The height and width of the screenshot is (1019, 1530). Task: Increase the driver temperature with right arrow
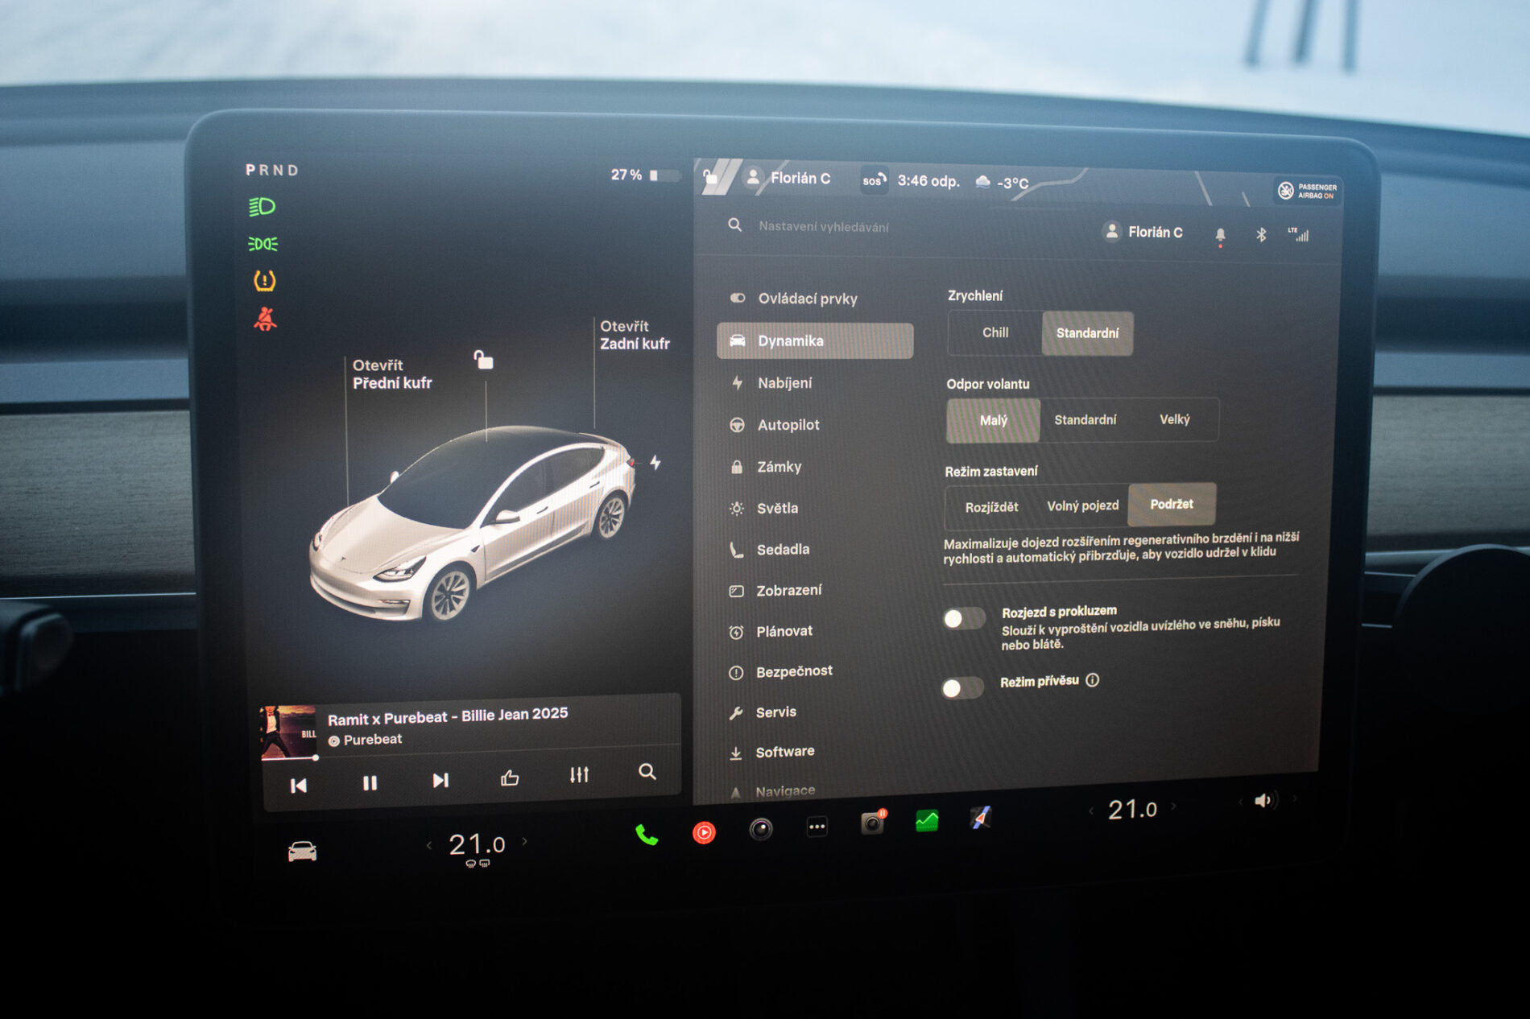pos(525,841)
